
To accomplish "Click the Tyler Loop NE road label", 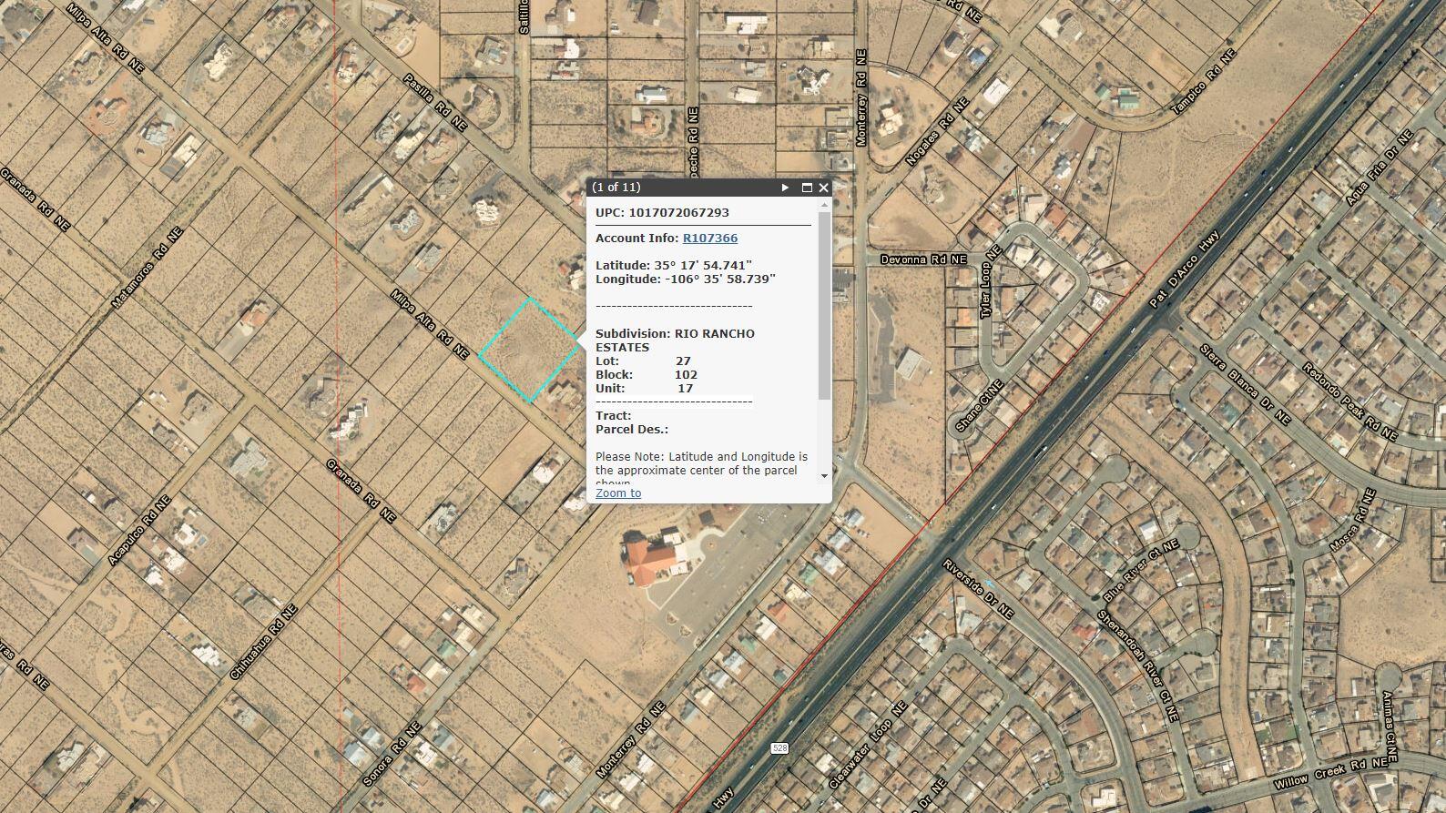I will (989, 282).
